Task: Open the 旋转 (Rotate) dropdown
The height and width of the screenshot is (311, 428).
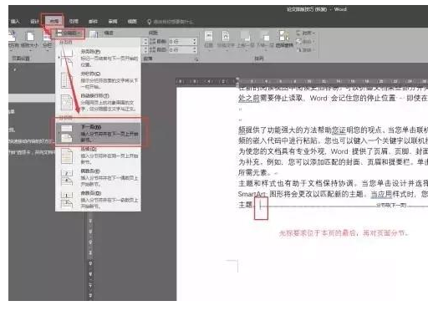Action: tap(306, 50)
